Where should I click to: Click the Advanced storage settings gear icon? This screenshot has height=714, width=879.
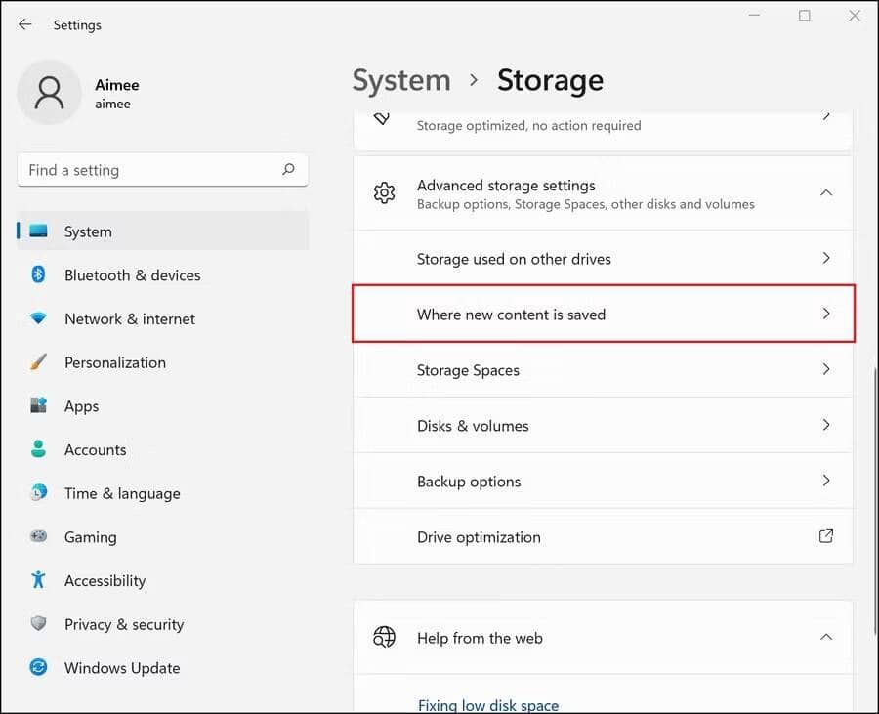click(384, 192)
